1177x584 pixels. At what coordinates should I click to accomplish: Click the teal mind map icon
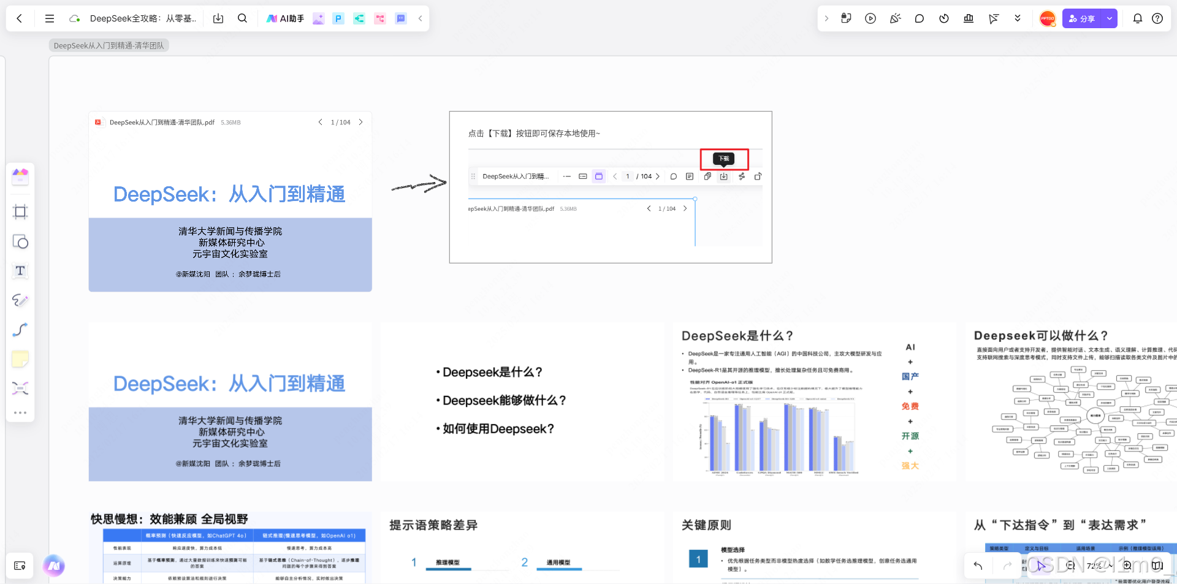pos(359,18)
